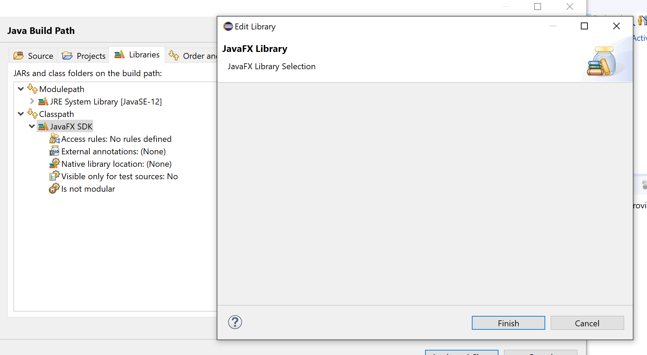
Task: Click the Modulepath arrows icon
Action: click(33, 89)
